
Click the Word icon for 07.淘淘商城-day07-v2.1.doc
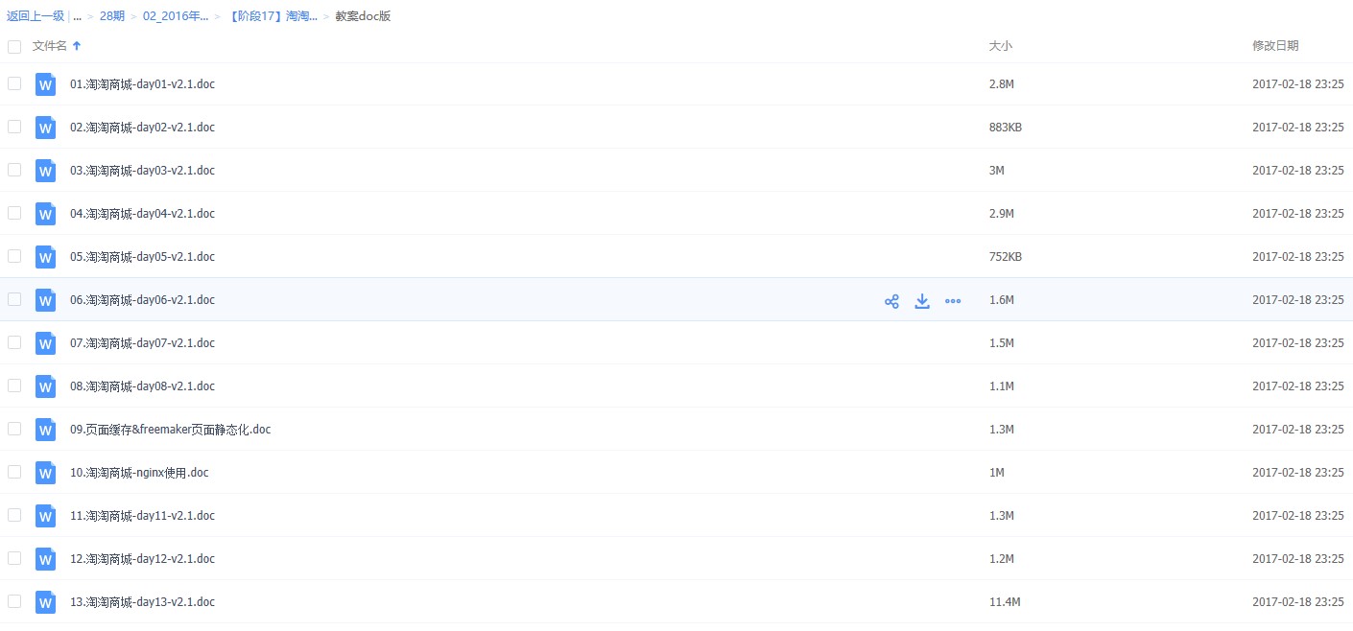(45, 343)
